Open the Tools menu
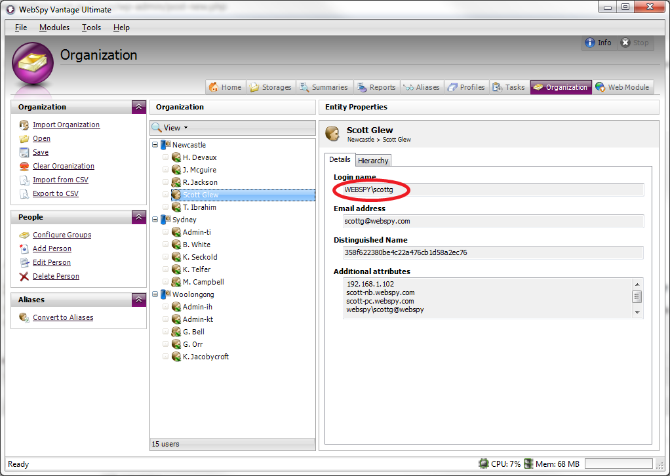Screen dimensions: 670x476 point(91,28)
